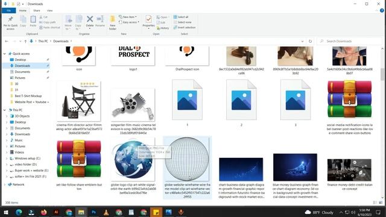386x217 pixels.
Task: Collapse the This PC tree node
Action: (x=4, y=110)
